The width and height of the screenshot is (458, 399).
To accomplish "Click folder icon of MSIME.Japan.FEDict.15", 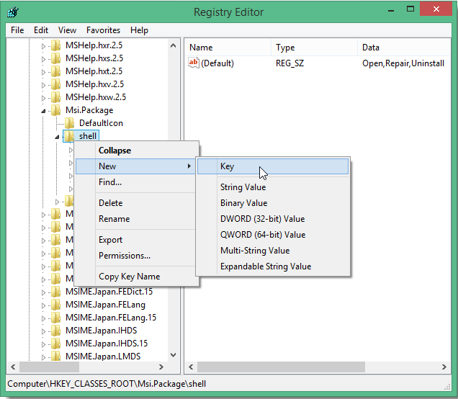I will point(55,292).
